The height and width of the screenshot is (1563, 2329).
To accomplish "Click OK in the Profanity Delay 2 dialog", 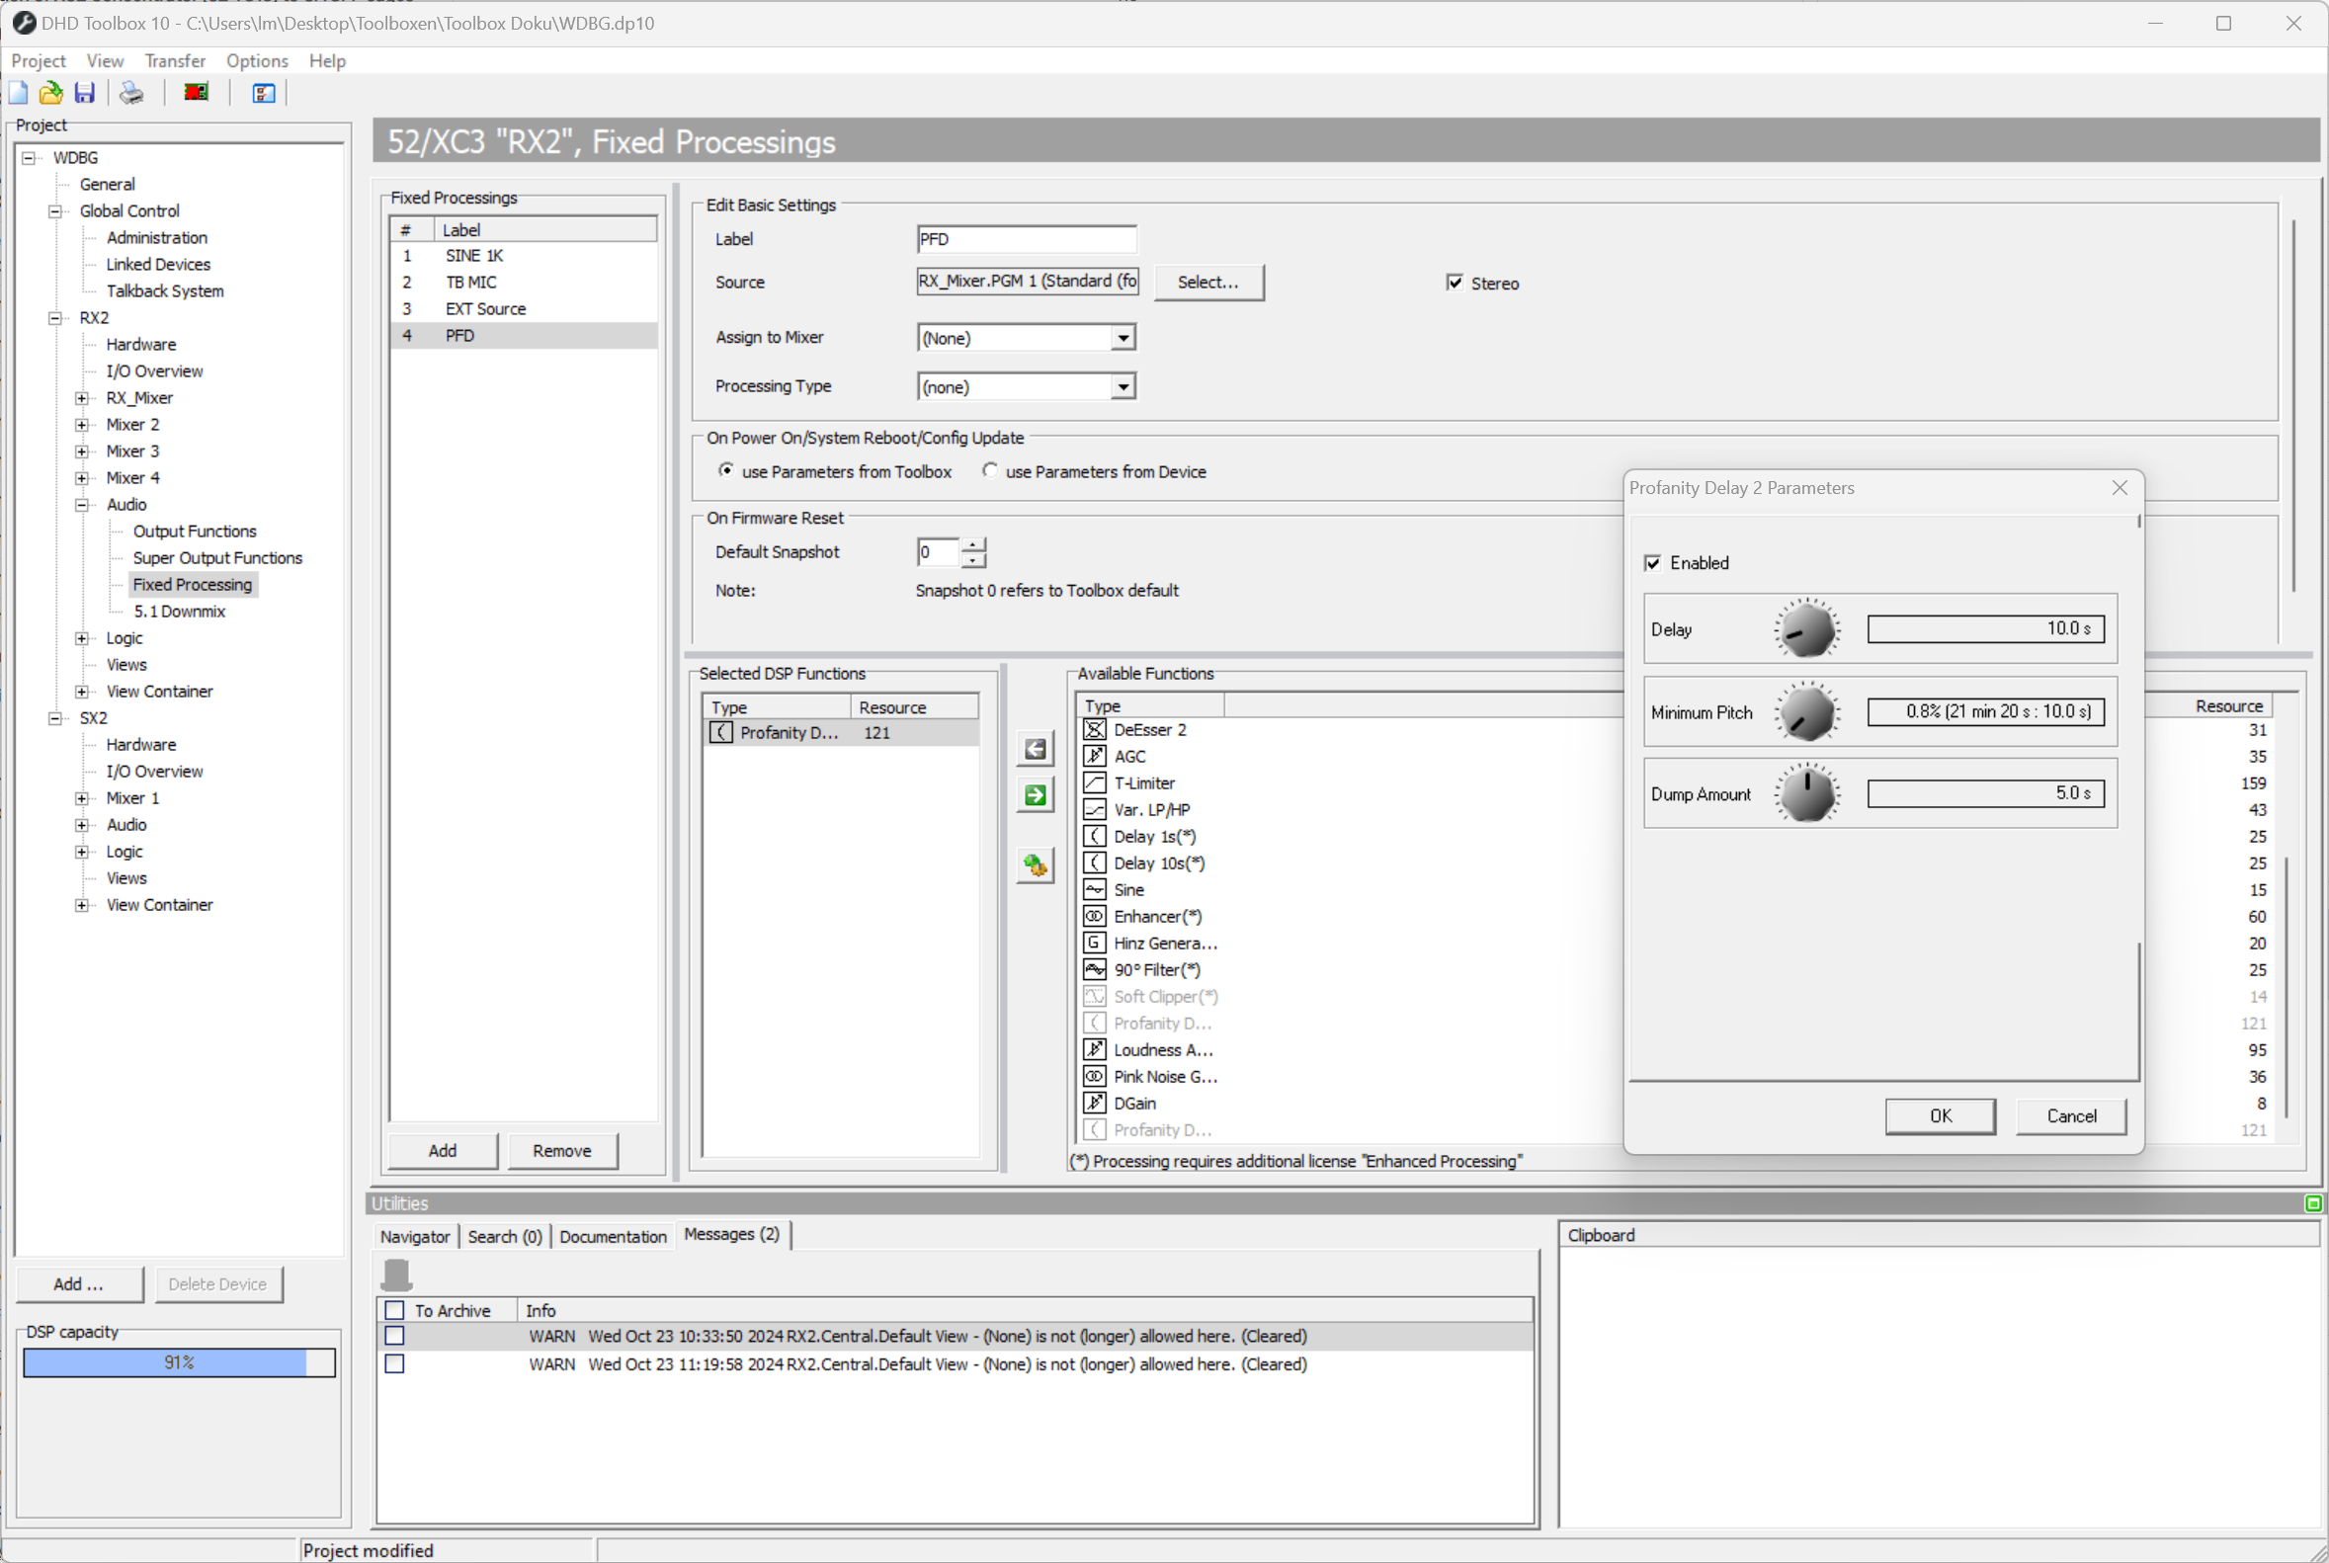I will (x=1939, y=1115).
